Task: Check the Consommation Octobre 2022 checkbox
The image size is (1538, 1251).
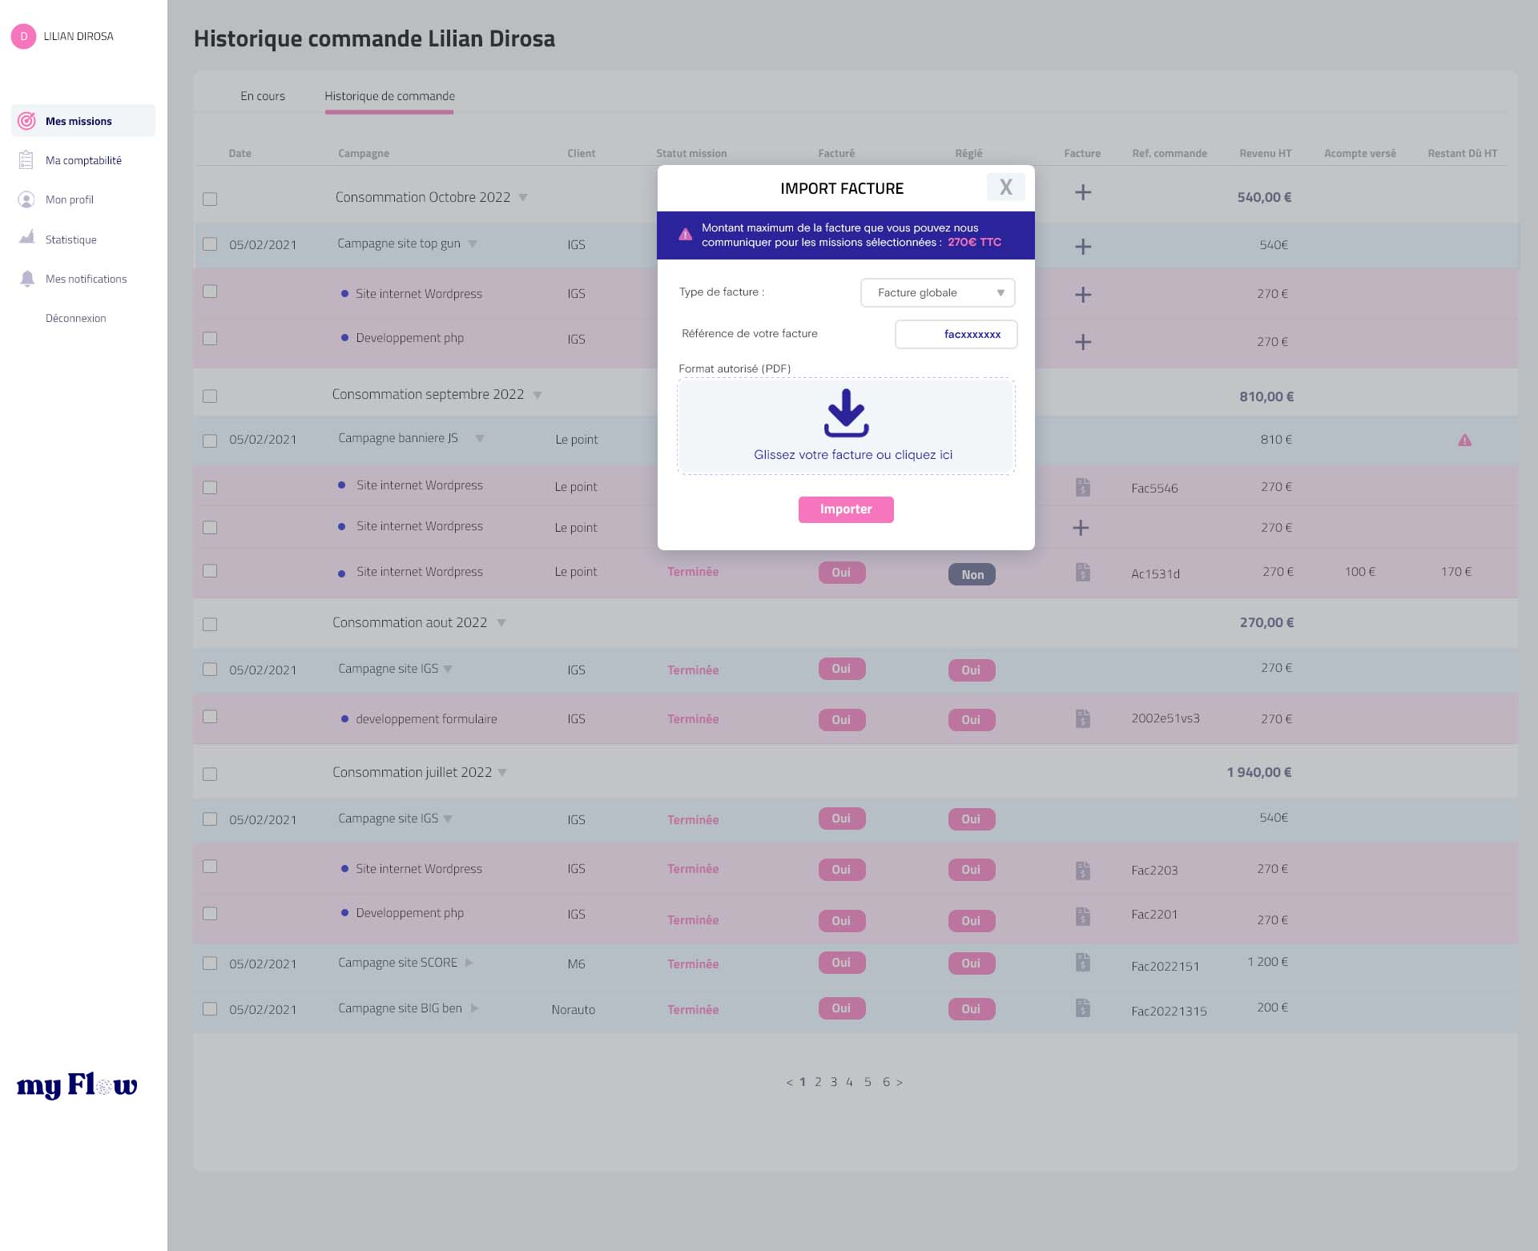Action: point(210,199)
